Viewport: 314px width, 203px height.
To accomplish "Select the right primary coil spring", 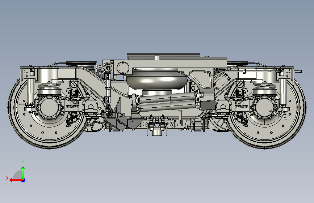I will (x=265, y=87).
